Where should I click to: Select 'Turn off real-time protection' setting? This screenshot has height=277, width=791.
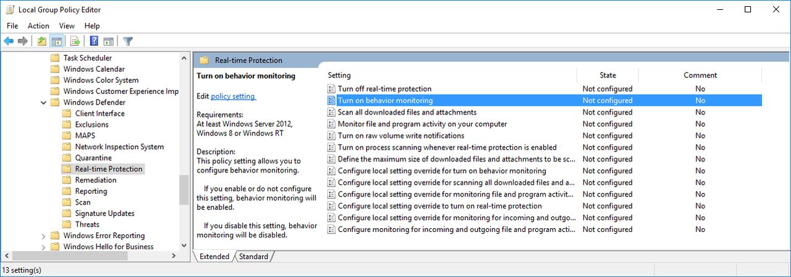pos(384,89)
